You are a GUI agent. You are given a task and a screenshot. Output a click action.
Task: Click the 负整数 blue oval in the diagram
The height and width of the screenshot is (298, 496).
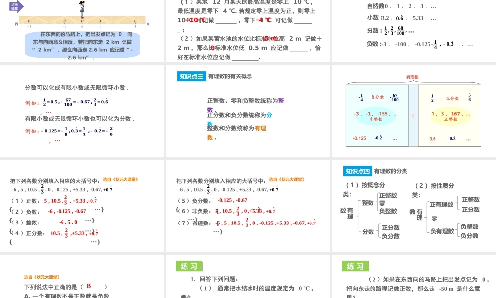(376, 116)
